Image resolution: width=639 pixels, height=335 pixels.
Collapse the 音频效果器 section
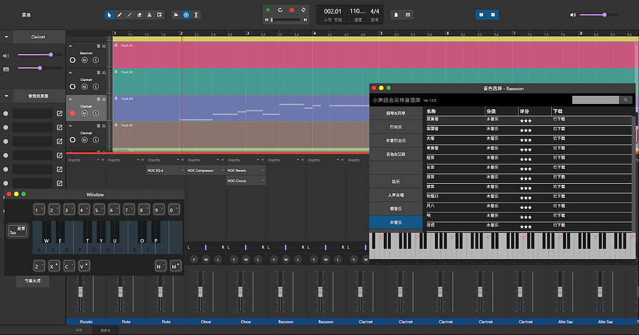point(6,96)
